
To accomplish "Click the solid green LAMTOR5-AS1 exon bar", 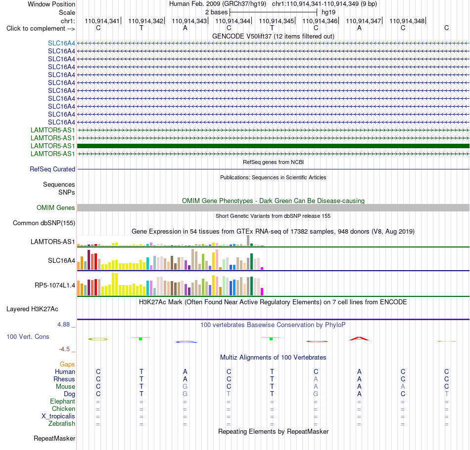I will (274, 146).
